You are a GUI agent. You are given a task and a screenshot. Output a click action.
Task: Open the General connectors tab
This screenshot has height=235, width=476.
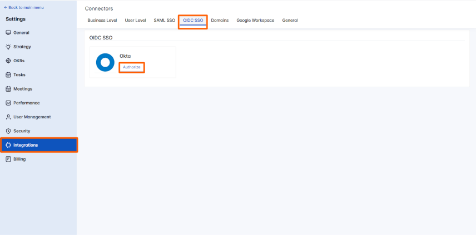point(290,21)
